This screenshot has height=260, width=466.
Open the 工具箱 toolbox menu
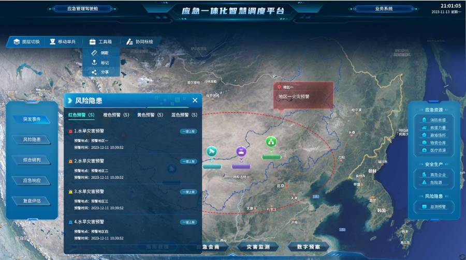click(101, 42)
